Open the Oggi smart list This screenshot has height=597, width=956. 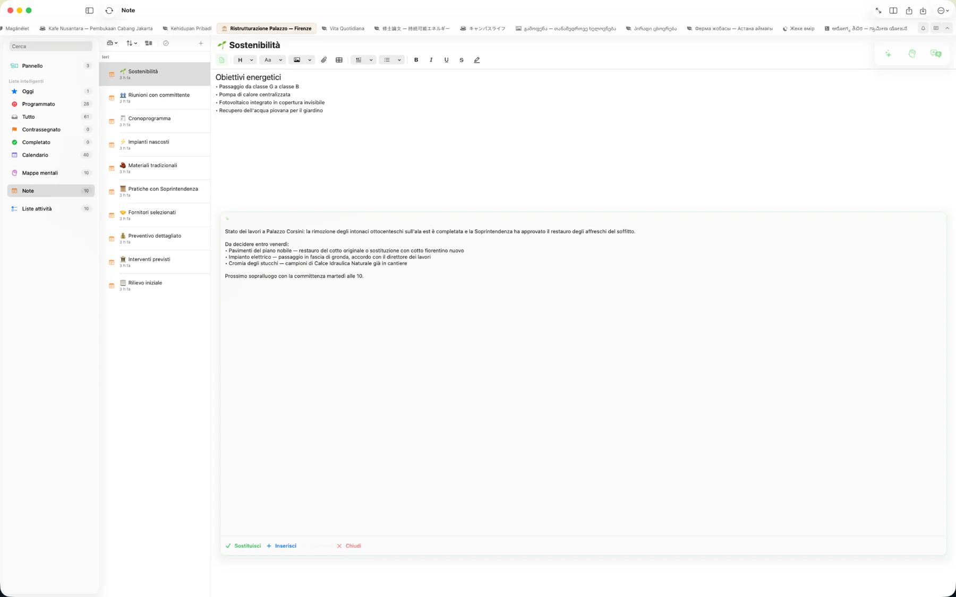51,91
